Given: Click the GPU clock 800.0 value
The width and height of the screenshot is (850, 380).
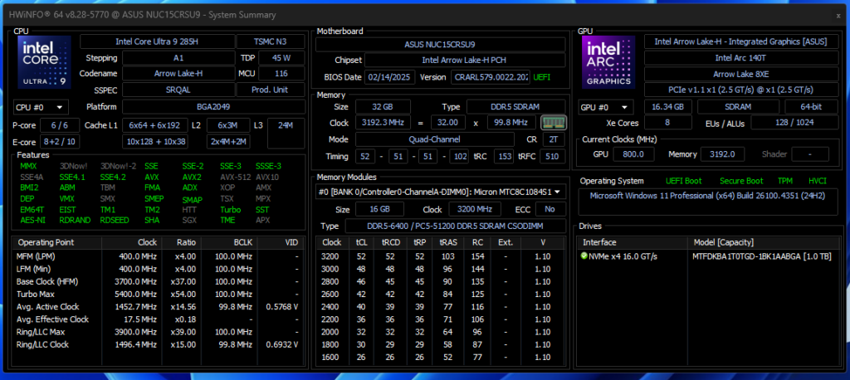Looking at the screenshot, I should pyautogui.click(x=633, y=154).
